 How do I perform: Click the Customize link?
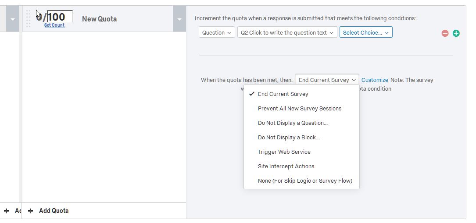point(375,80)
